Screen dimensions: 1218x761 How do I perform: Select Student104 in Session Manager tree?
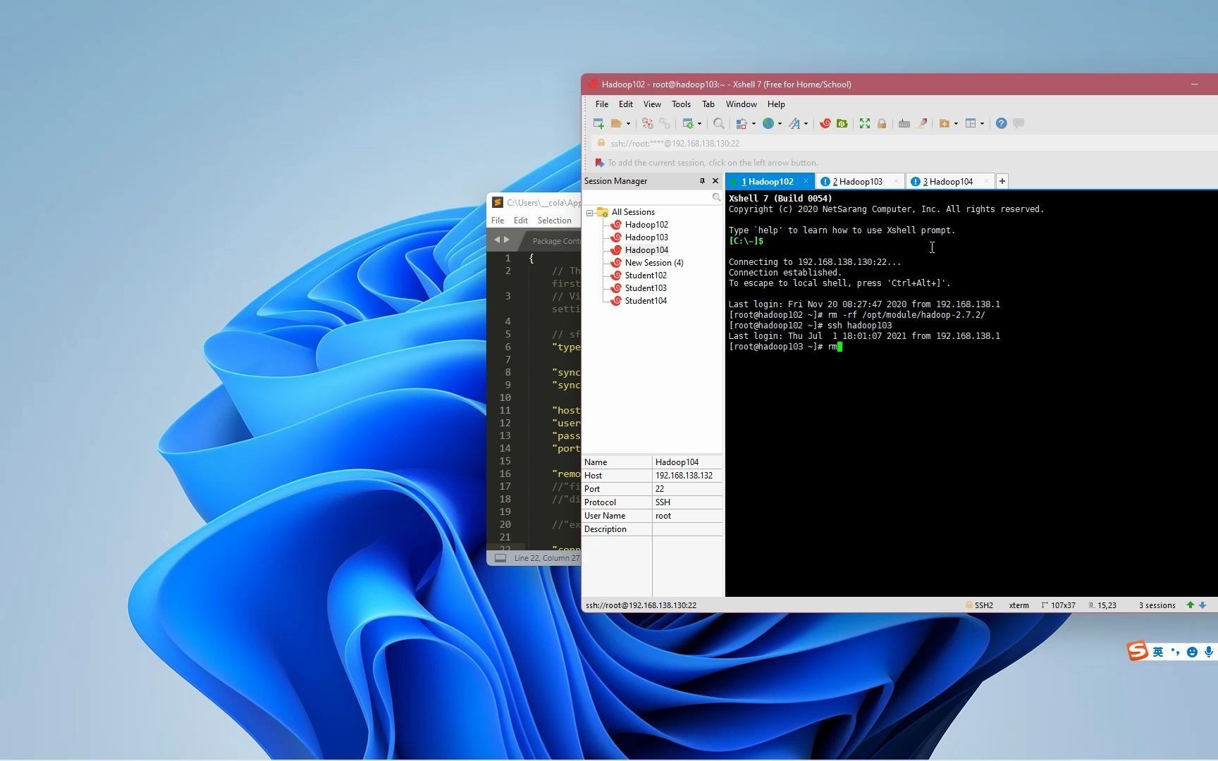tap(646, 301)
